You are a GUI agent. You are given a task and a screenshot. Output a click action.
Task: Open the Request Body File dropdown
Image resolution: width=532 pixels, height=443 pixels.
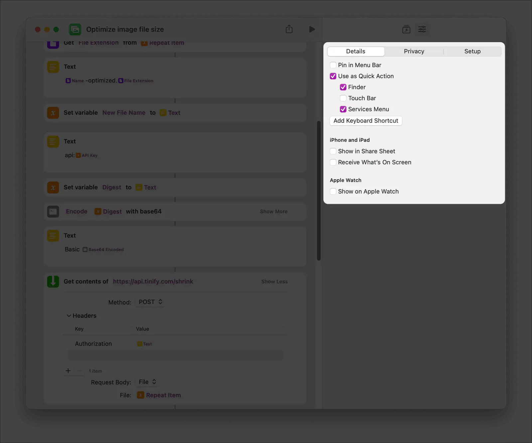coord(147,382)
